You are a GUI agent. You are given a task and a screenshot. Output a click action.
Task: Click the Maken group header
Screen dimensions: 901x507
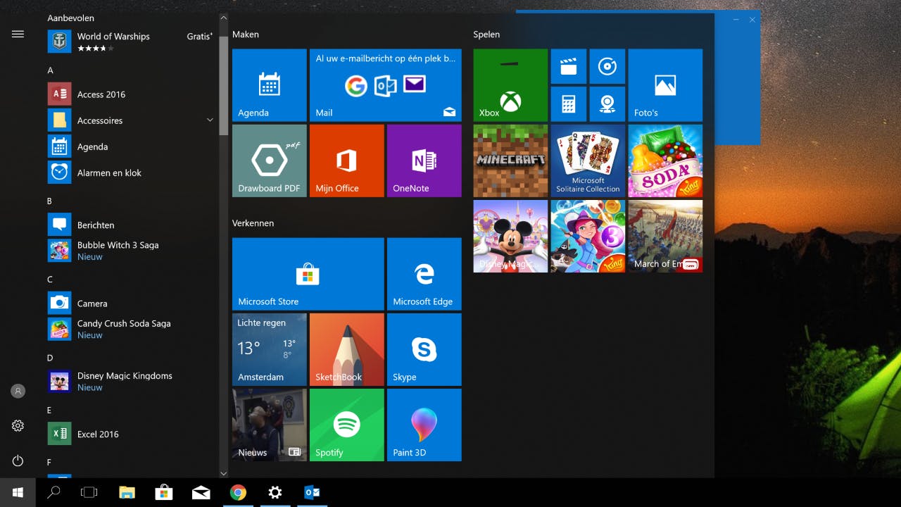[x=246, y=35]
